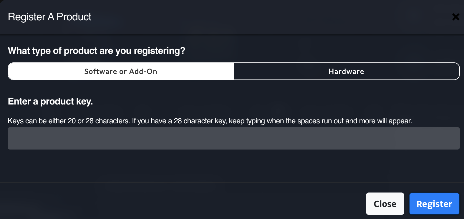Click the "Register A Product" dialog title
464x219 pixels.
[49, 17]
